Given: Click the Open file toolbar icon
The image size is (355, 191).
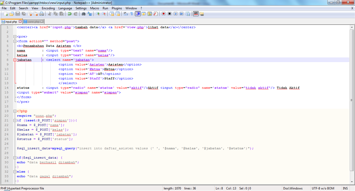Looking at the screenshot, I should 12,14.
